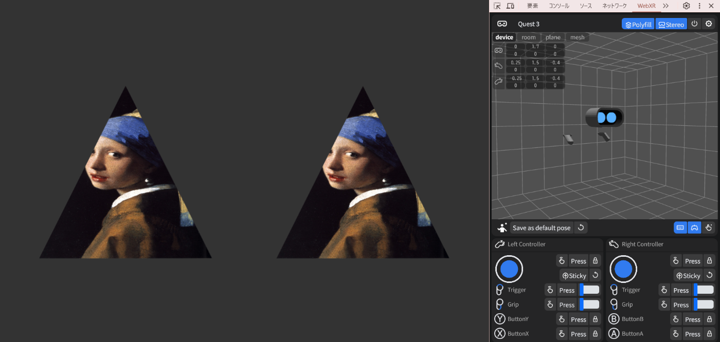Lock the ButtonB press
Screen dimensions: 720x342
click(x=709, y=319)
